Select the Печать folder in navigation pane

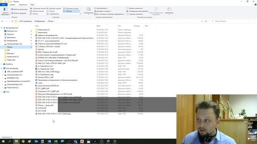10,47
